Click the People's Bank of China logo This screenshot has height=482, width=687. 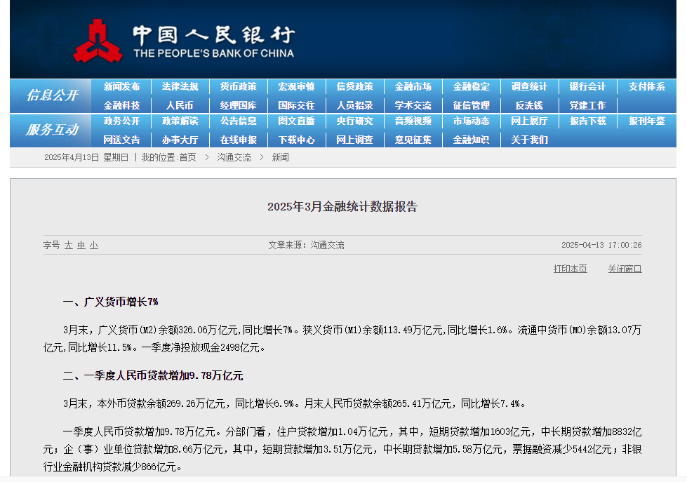tap(184, 41)
